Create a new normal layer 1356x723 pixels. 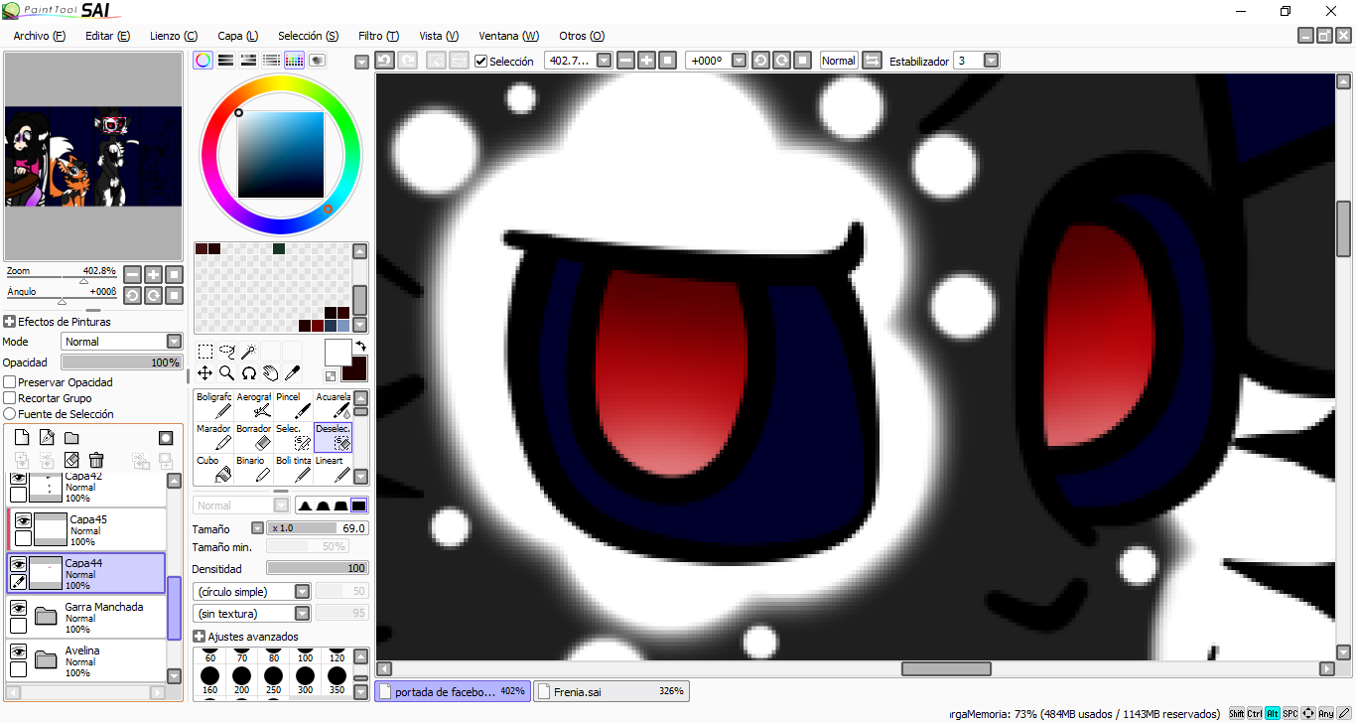click(21, 437)
